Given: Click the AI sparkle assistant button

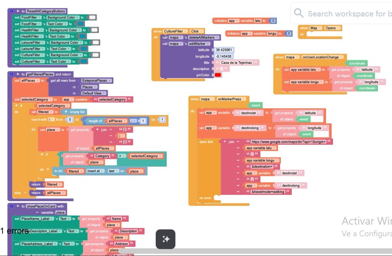Looking at the screenshot, I should 165,239.
